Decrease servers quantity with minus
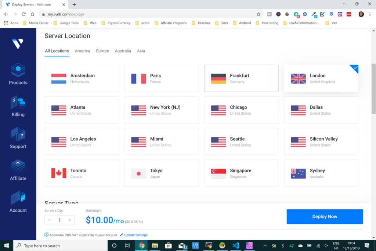The image size is (376, 251). click(x=50, y=220)
